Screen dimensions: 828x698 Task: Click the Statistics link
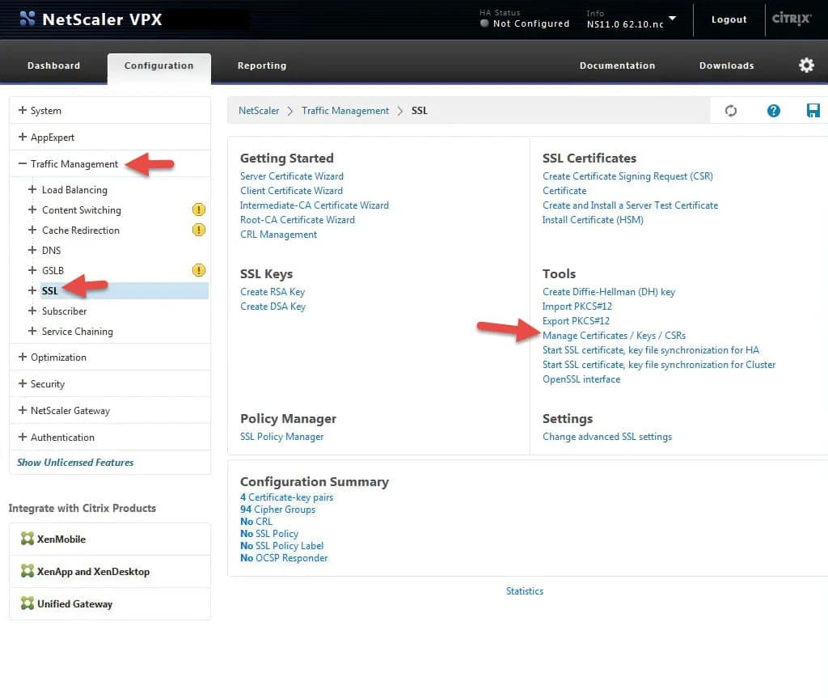[524, 590]
